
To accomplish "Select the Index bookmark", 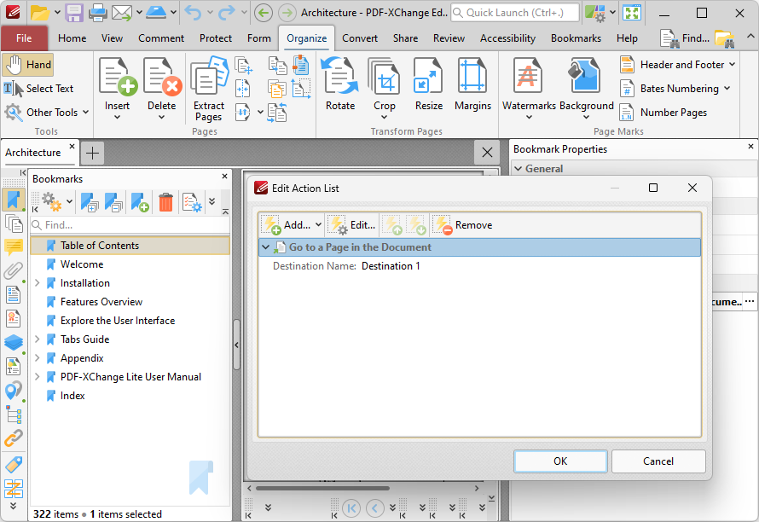I will point(72,396).
